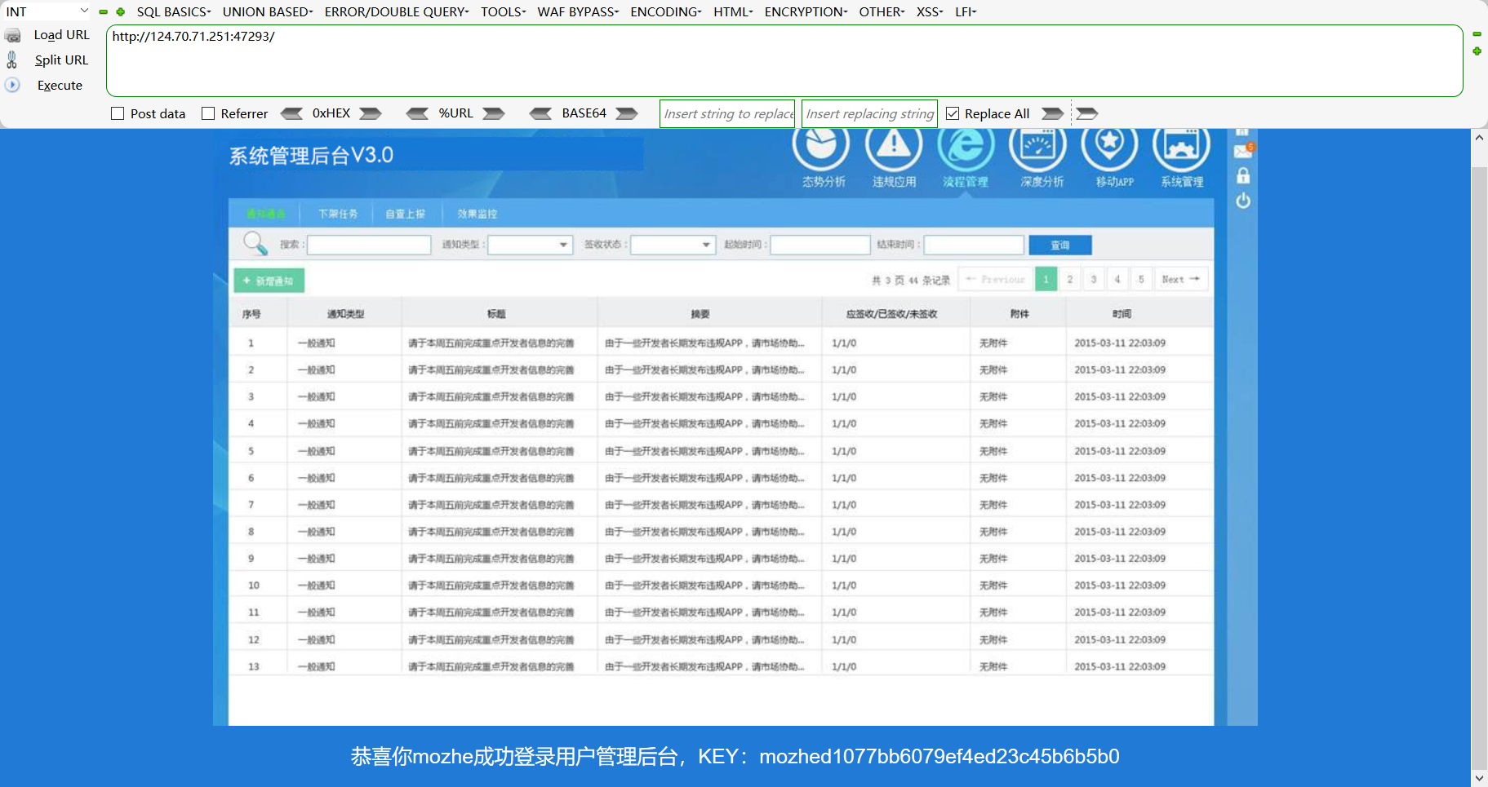Go to the Next page
This screenshot has width=1488, height=787.
pyautogui.click(x=1180, y=279)
